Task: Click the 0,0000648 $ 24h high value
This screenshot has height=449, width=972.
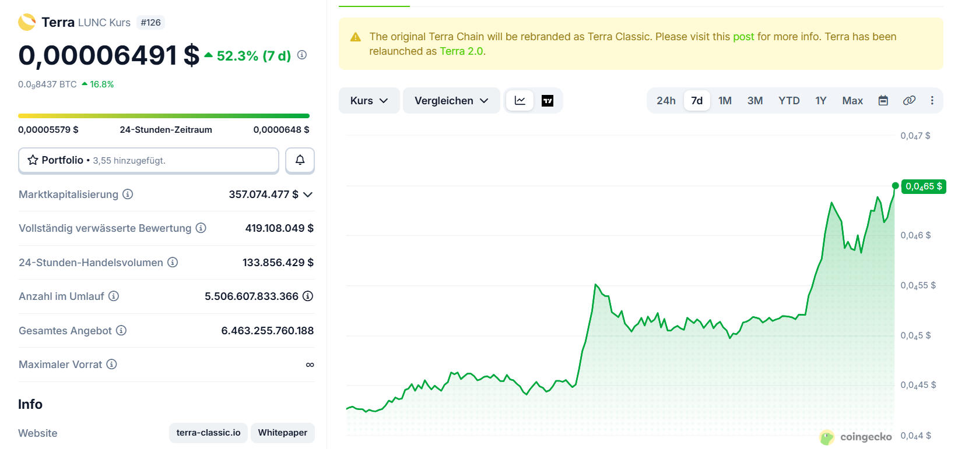Action: (x=281, y=130)
